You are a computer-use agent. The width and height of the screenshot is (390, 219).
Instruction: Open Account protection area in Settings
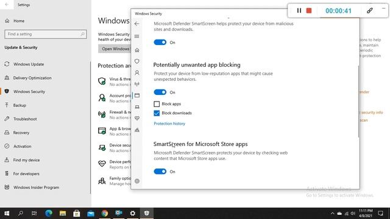(x=114, y=98)
